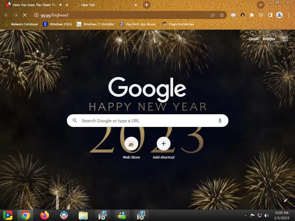Open Windows 11 Installer bookmark

96,24
